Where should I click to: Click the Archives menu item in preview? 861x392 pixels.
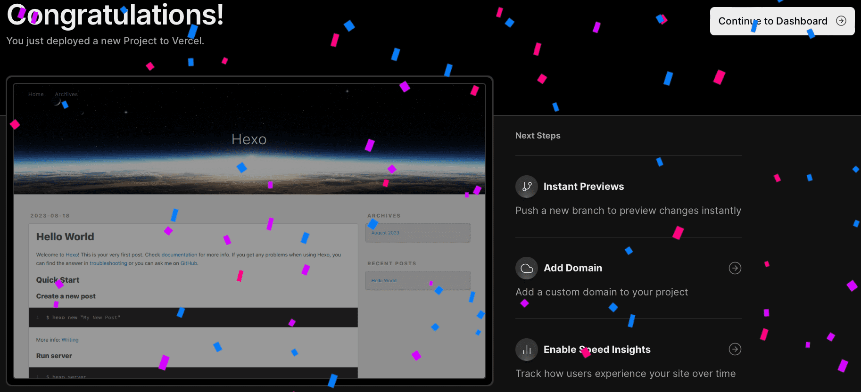point(66,94)
